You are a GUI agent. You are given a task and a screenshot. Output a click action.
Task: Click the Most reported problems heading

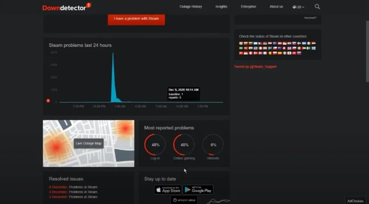pyautogui.click(x=169, y=128)
